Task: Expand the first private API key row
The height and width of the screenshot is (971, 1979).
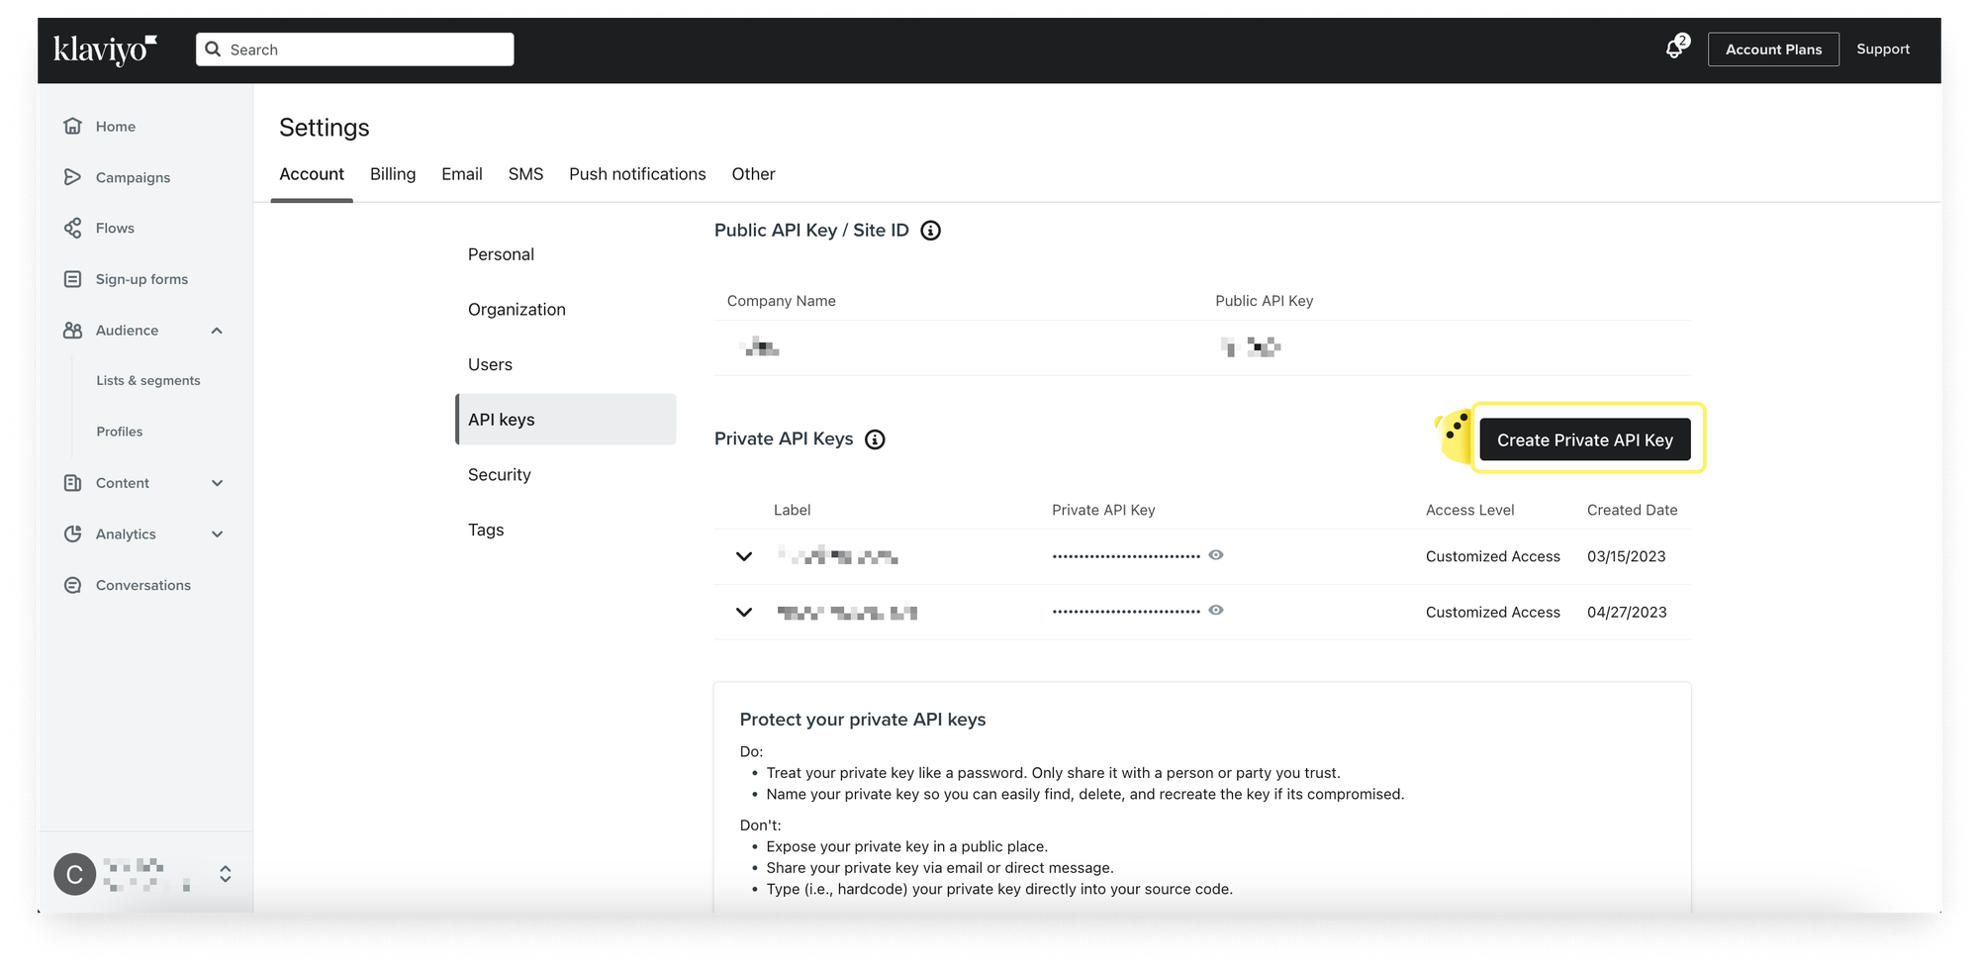Action: tap(744, 557)
